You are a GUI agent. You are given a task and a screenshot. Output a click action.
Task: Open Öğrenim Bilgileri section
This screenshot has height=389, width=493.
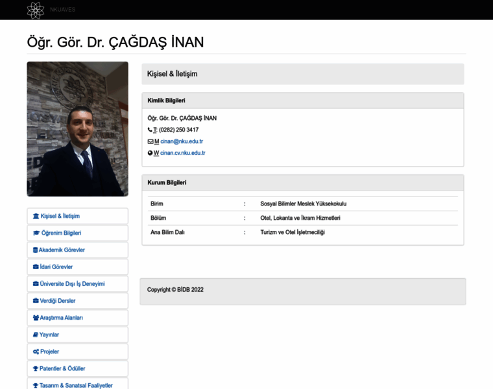pyautogui.click(x=77, y=233)
